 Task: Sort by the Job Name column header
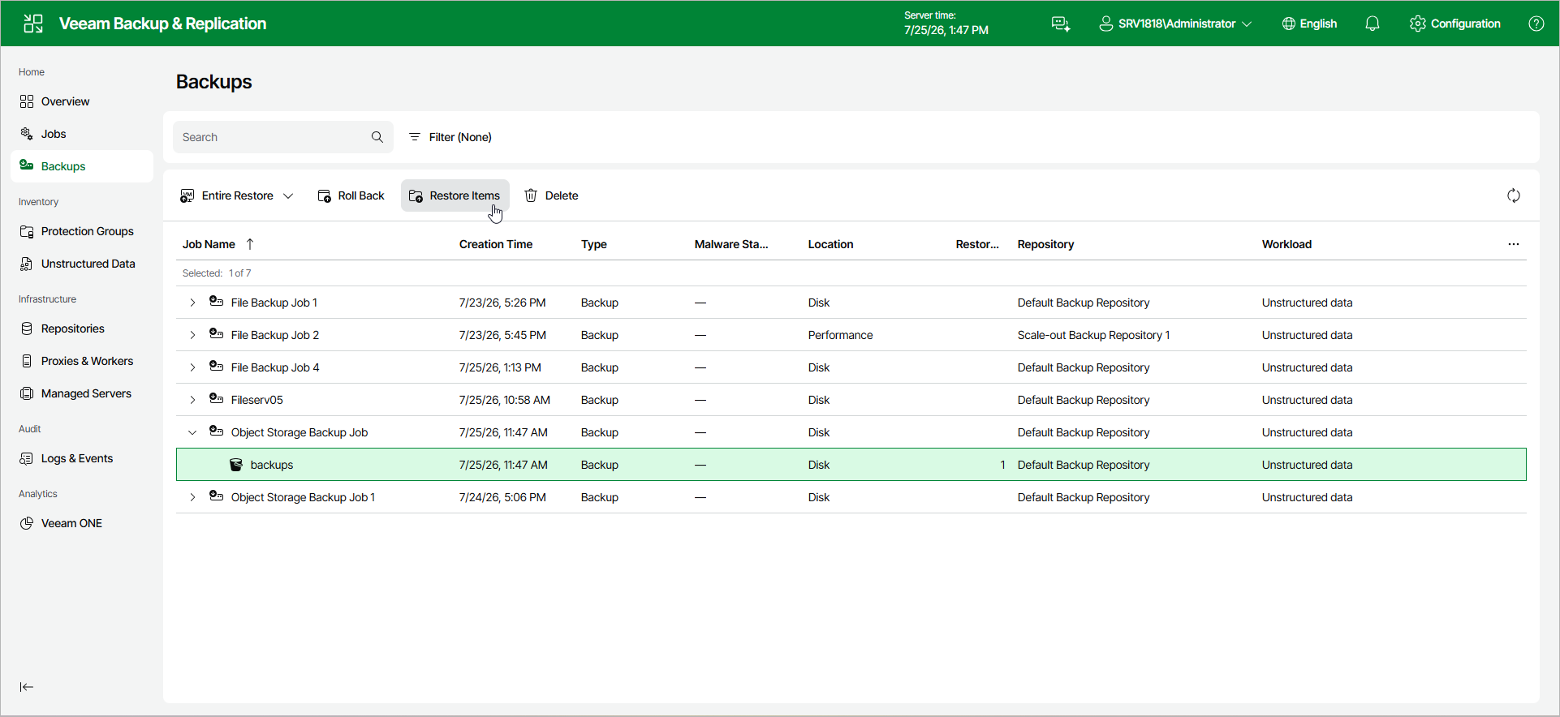coord(209,244)
